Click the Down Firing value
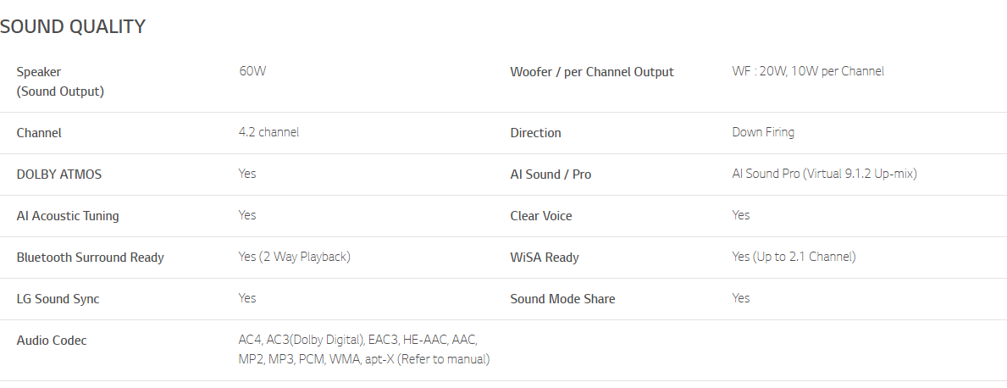Screen dimensions: 1007x388 click(763, 132)
